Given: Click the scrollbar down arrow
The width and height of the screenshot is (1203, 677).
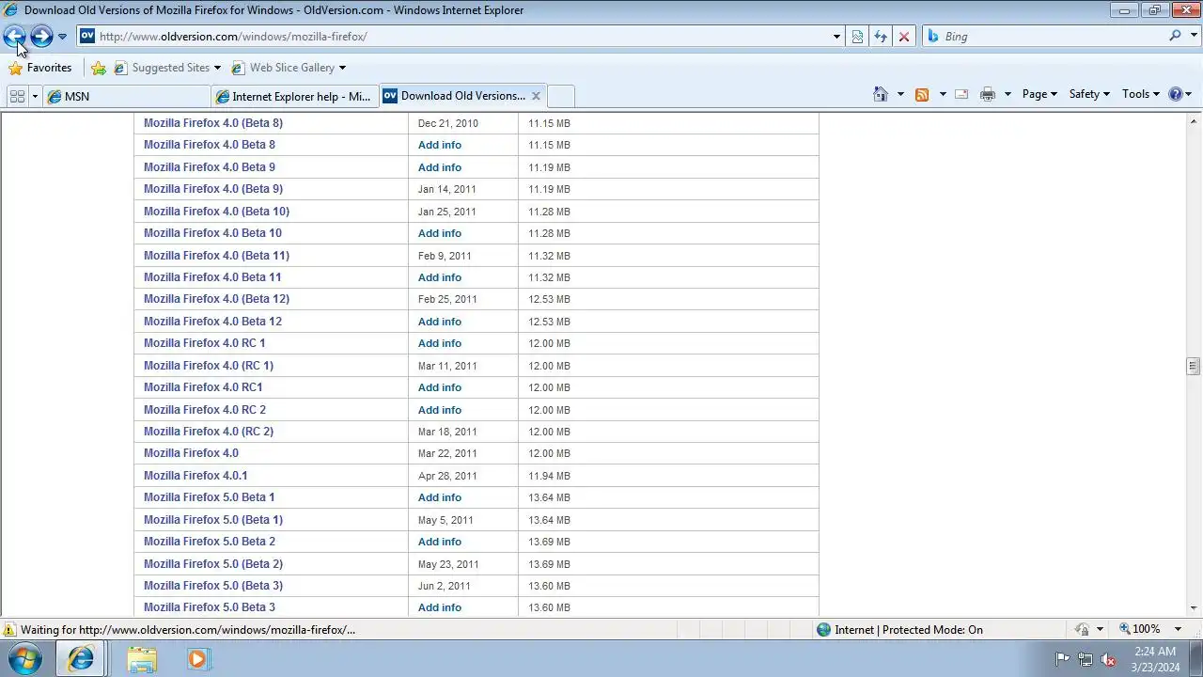Looking at the screenshot, I should point(1194,609).
